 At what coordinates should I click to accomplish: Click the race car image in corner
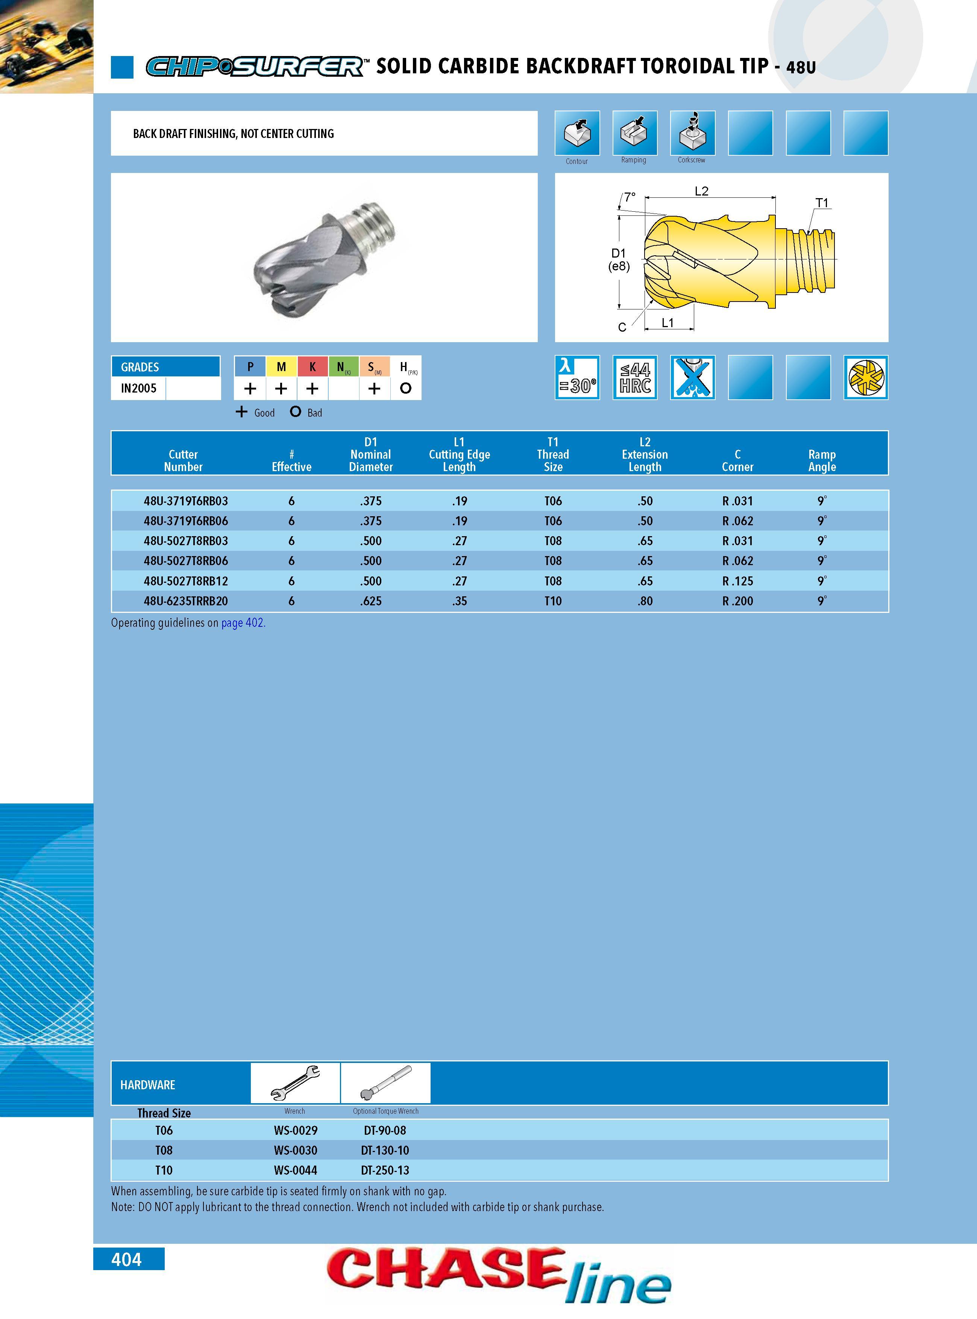click(x=46, y=46)
